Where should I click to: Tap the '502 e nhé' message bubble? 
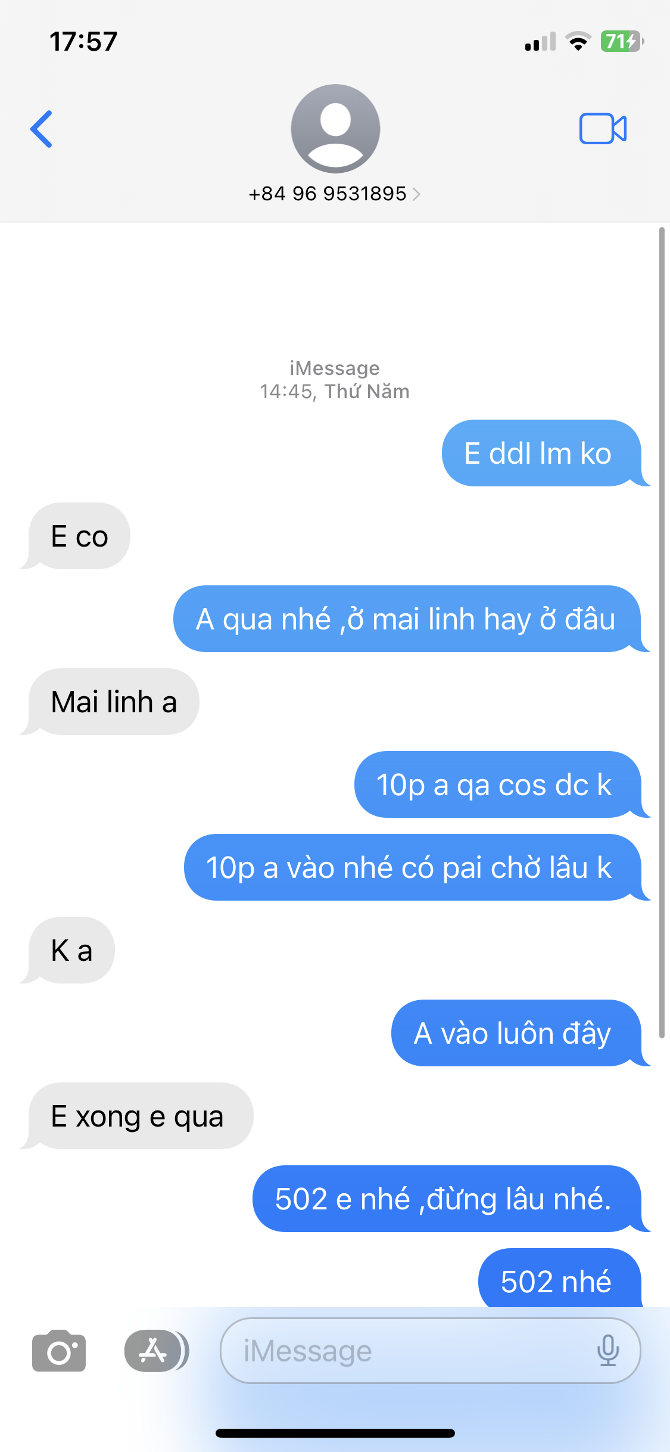click(447, 1199)
